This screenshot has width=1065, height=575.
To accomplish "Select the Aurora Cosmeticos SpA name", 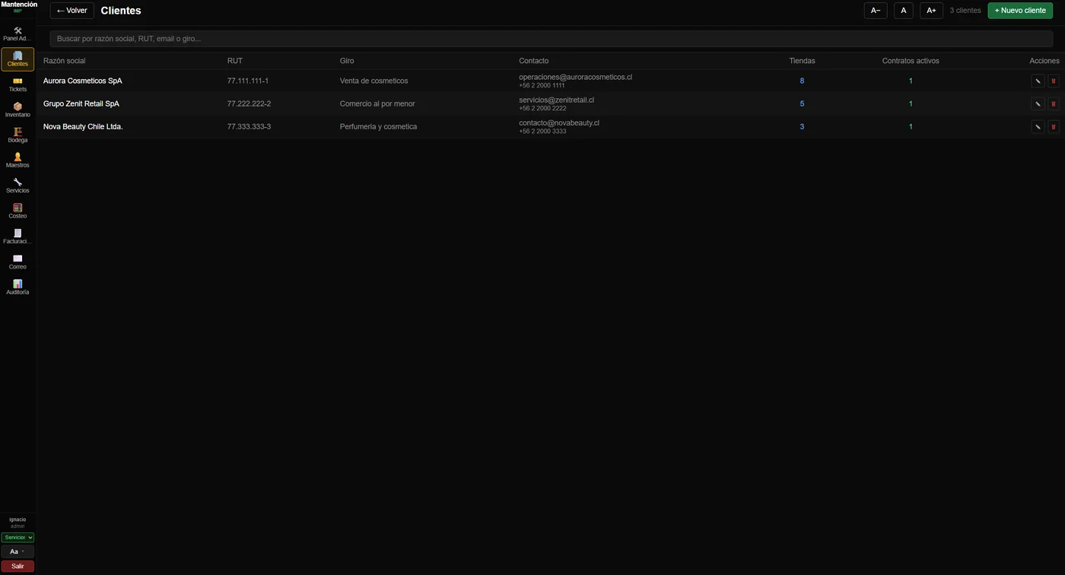I will pyautogui.click(x=82, y=81).
